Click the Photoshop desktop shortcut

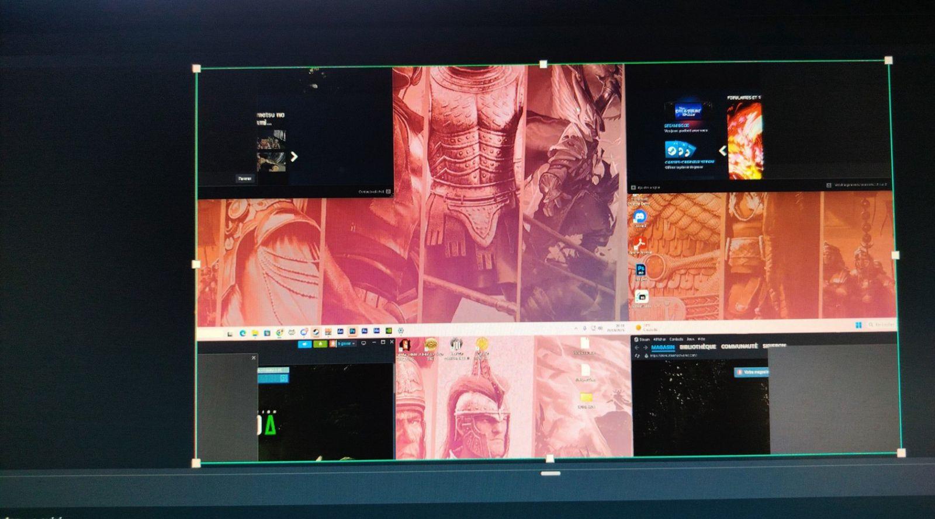(640, 270)
